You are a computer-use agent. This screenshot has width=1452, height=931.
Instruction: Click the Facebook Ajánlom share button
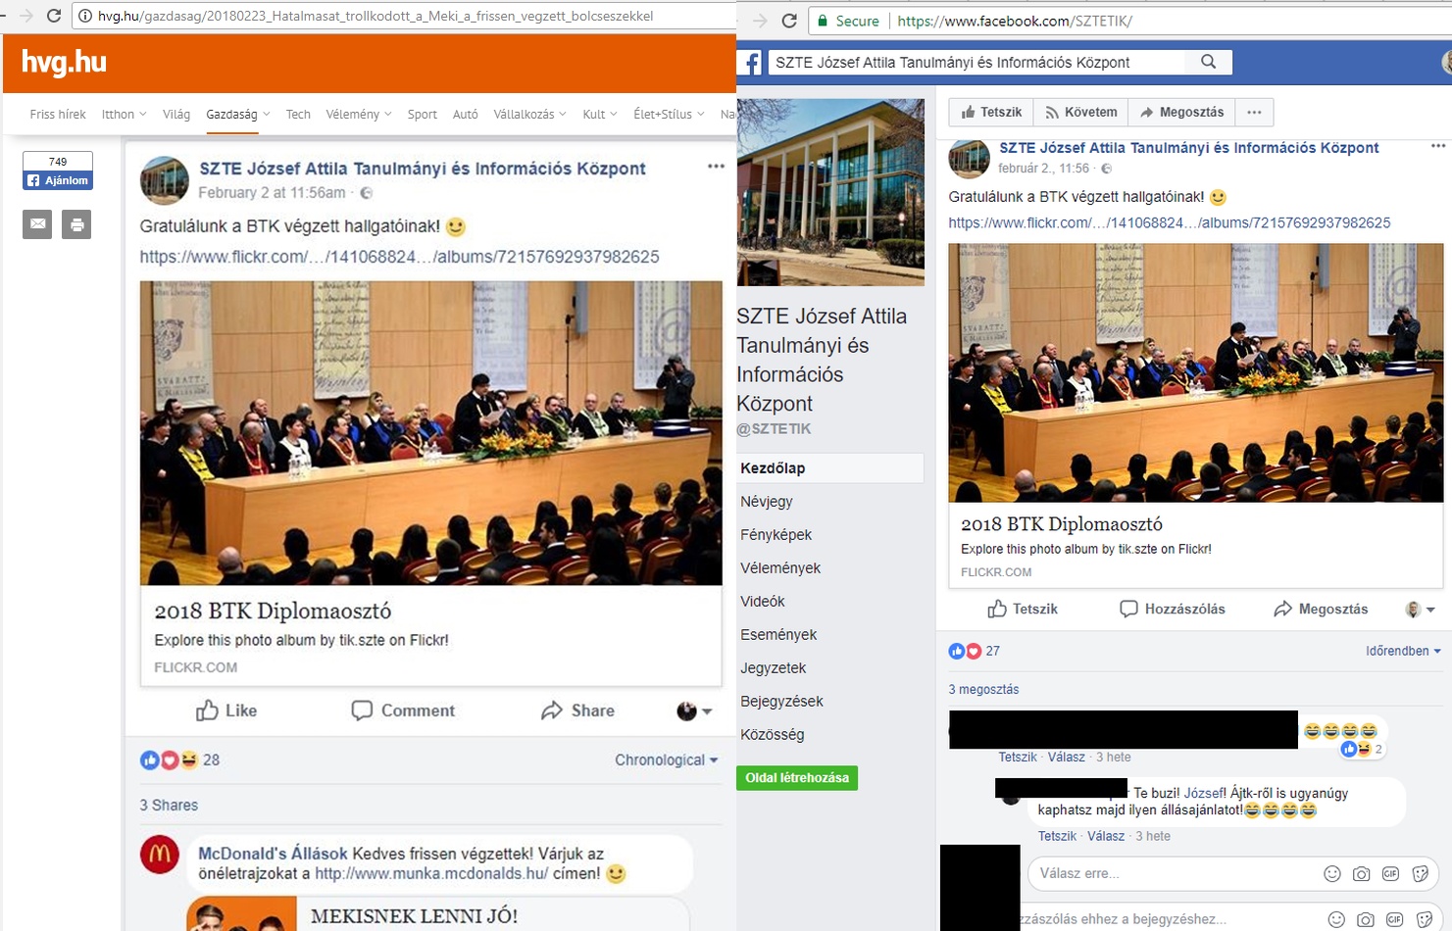click(x=58, y=180)
